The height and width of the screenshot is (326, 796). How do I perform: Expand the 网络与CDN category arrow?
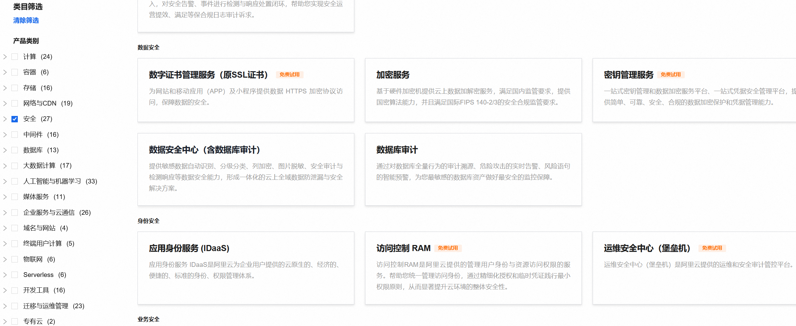point(5,104)
